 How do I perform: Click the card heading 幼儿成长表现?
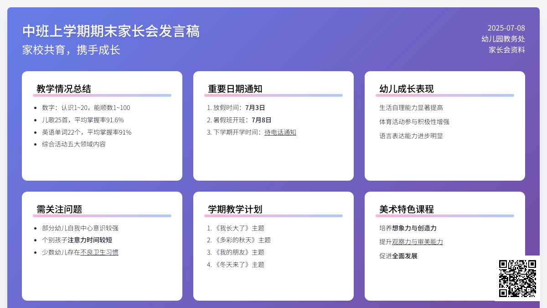(407, 89)
